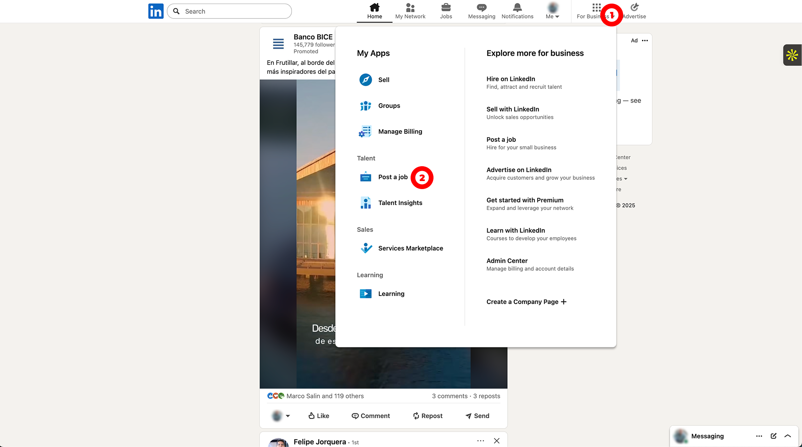Click the Messaging panel profile avatar
The height and width of the screenshot is (447, 802).
click(680, 436)
